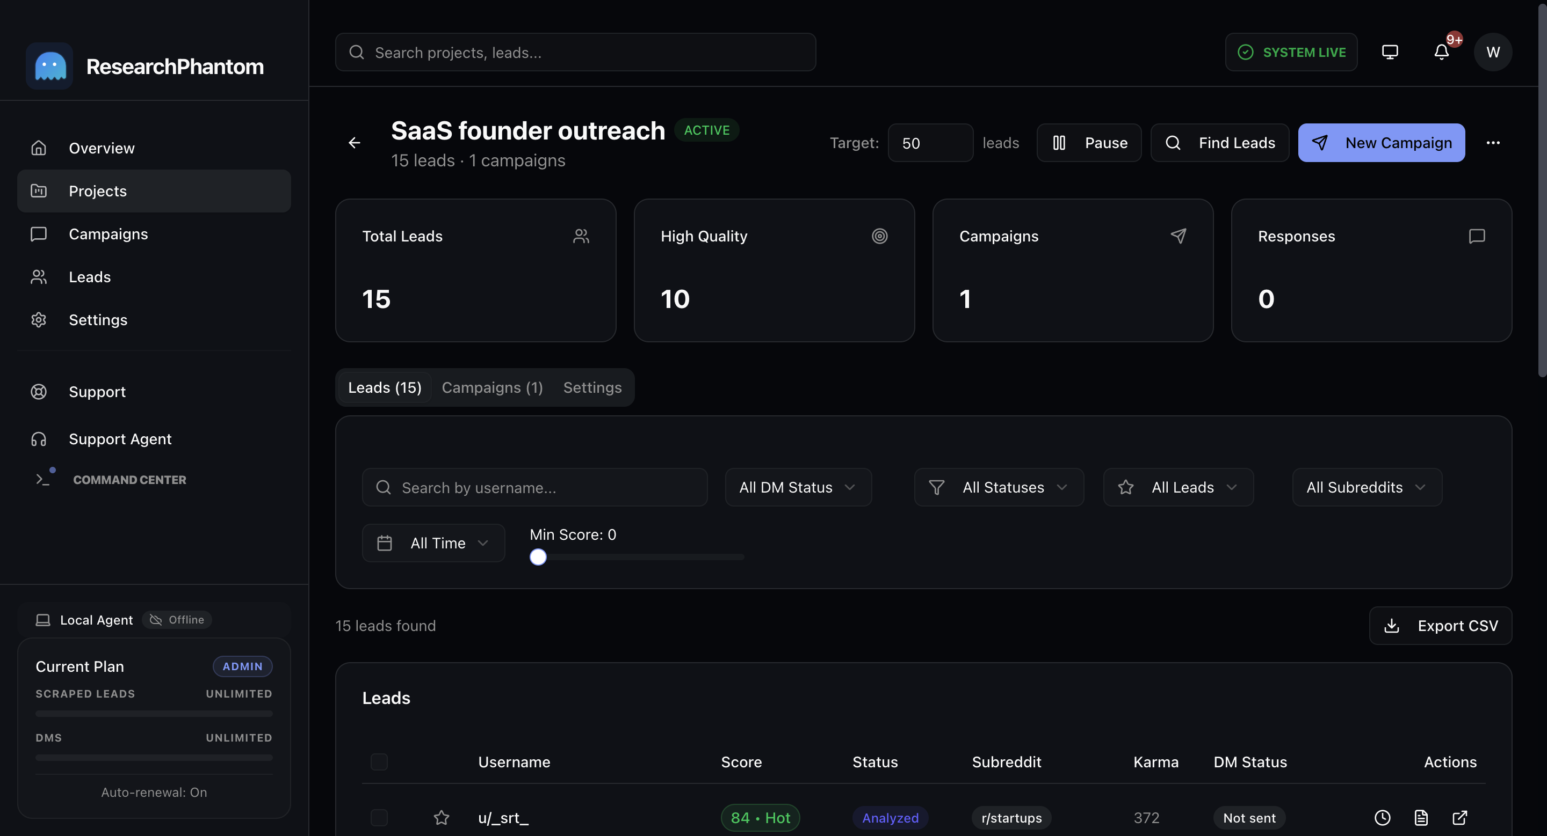Viewport: 1547px width, 836px height.
Task: Open the Command Center in the sidebar
Action: (129, 479)
